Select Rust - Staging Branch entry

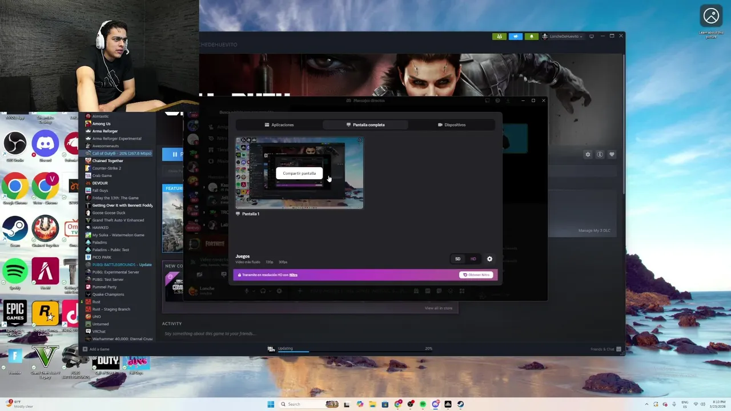click(111, 309)
